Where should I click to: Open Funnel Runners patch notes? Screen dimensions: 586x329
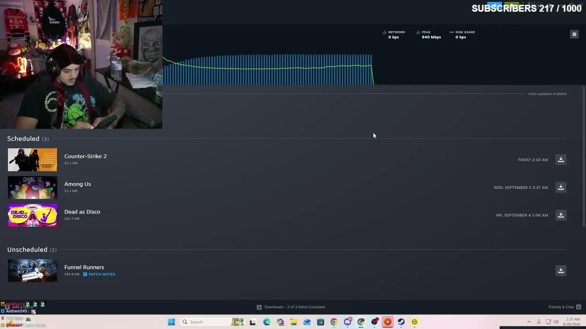tap(99, 274)
